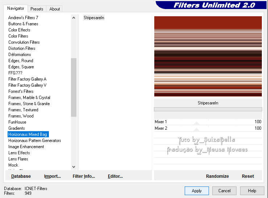Screen dimensions: 268x198
Task: Select Distortion Filters category
Action: click(x=22, y=48)
